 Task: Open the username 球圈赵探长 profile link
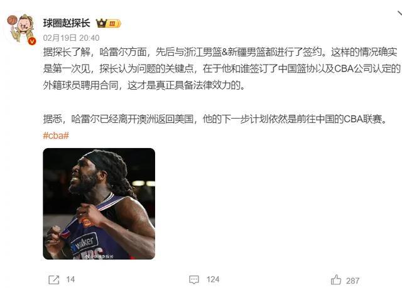coord(67,23)
